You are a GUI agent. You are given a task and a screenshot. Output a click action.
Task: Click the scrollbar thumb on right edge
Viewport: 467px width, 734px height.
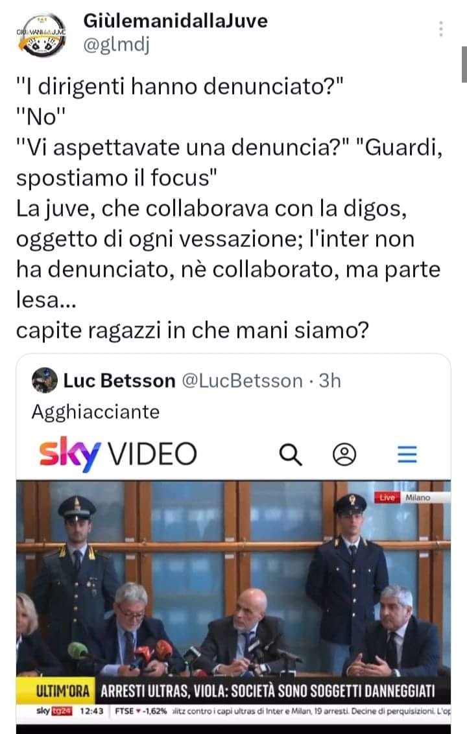[464, 65]
